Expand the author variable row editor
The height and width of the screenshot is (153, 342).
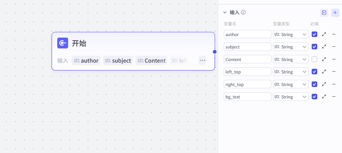[x=324, y=34]
